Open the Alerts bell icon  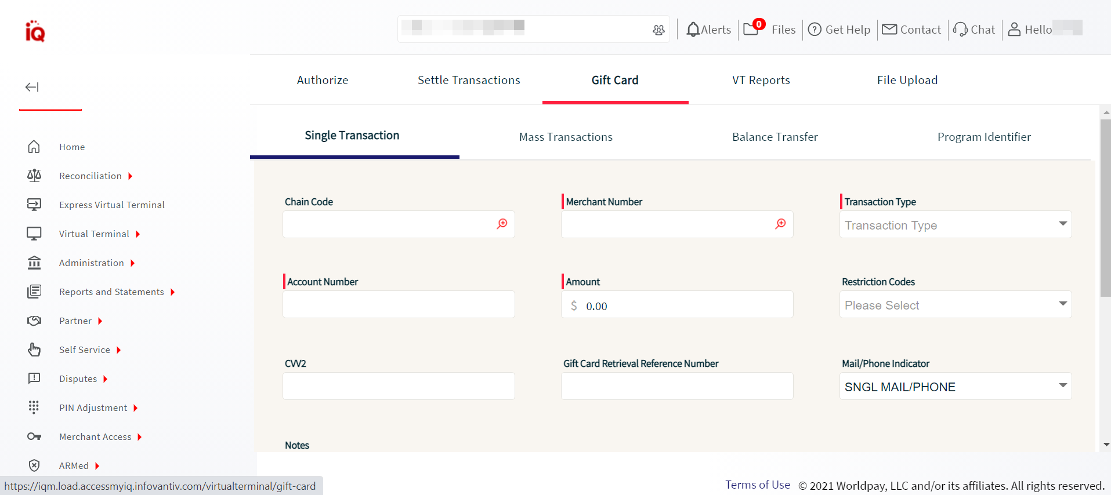[x=693, y=30]
